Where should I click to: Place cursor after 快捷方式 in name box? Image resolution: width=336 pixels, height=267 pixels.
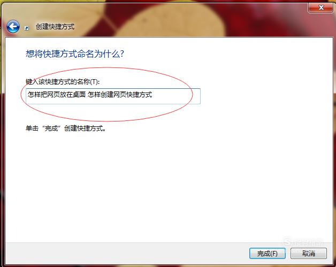pos(152,95)
